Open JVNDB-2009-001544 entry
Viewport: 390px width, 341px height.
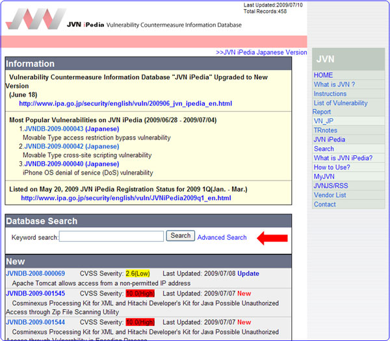[x=35, y=322]
